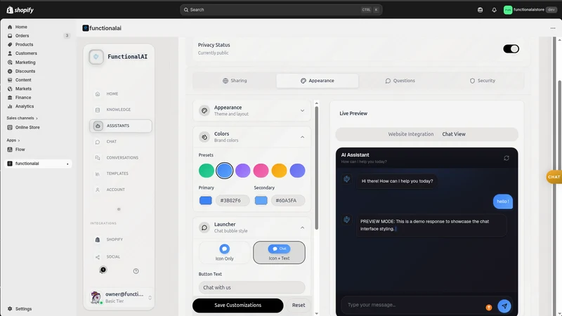
Task: Switch to the Sharing tab
Action: click(x=235, y=81)
